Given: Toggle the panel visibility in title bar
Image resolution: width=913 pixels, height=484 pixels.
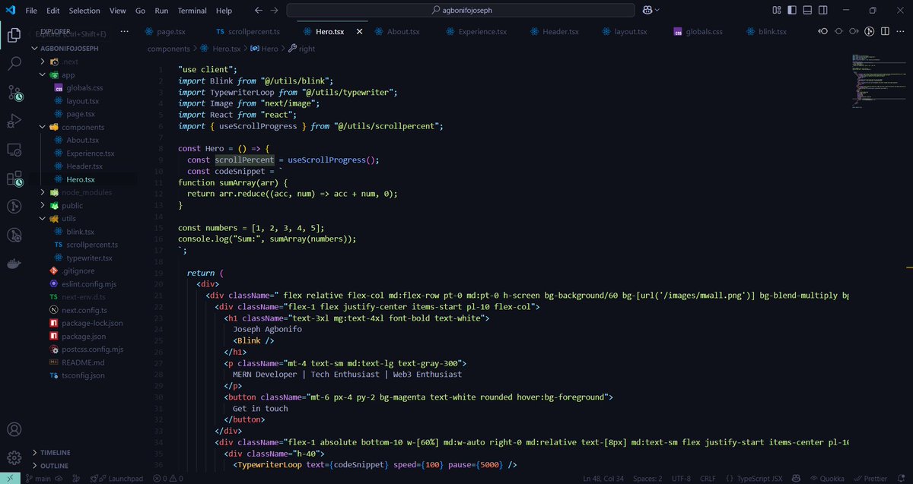Looking at the screenshot, I should point(807,10).
